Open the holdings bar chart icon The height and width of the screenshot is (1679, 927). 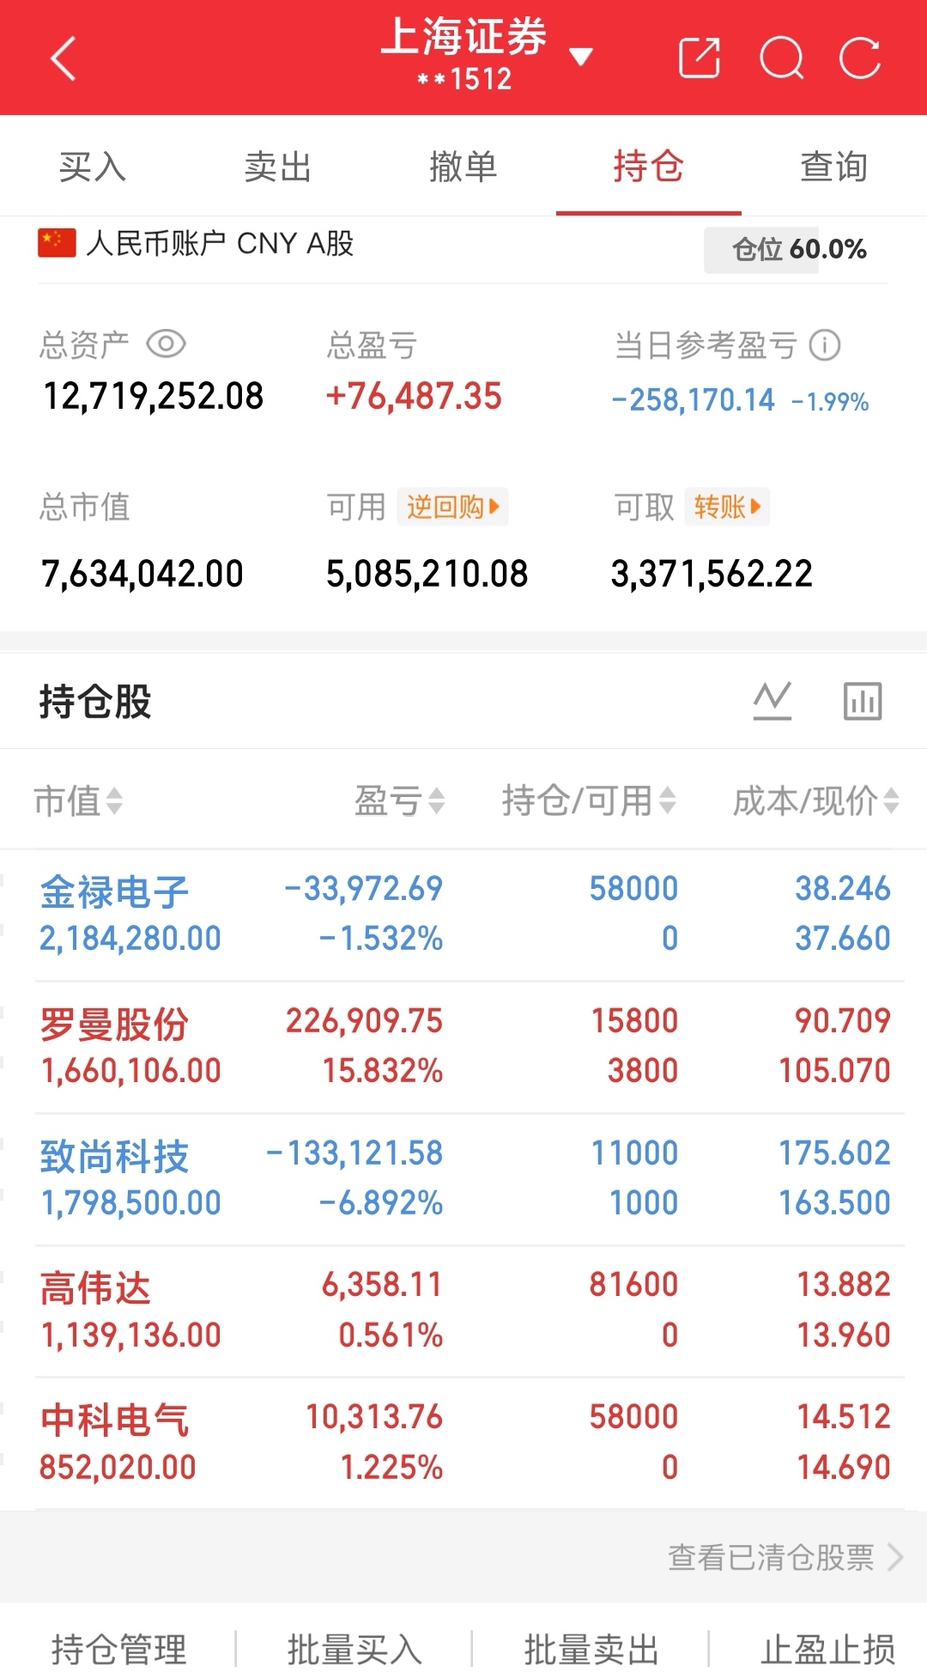[863, 701]
